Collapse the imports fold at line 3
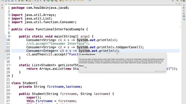Image resolution: width=186 pixels, height=104 pixels. 10,15
